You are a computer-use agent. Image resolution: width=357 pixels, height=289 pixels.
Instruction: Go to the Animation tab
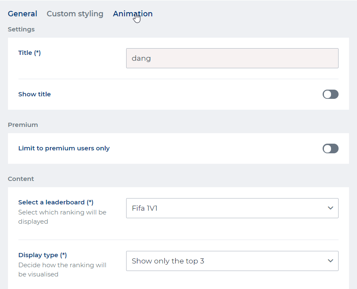132,14
